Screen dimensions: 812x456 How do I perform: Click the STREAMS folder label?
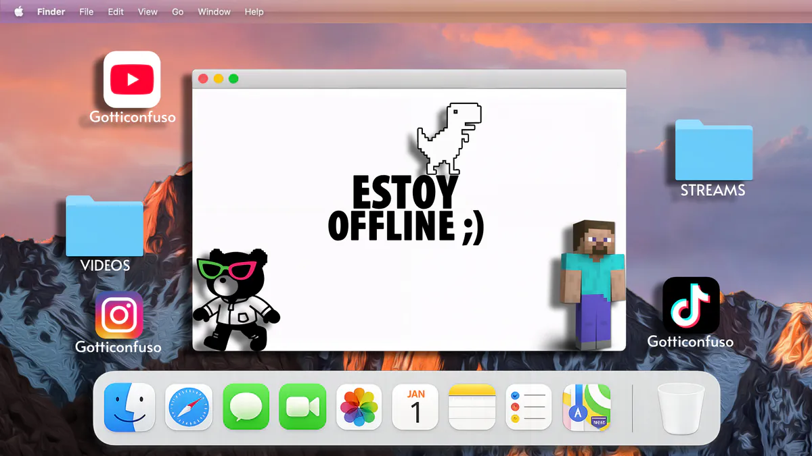713,191
